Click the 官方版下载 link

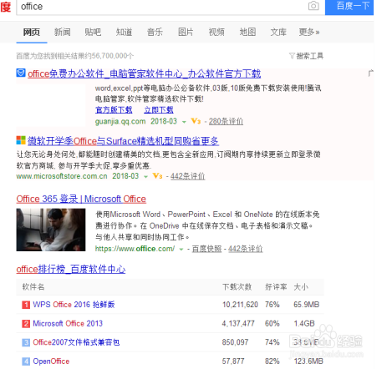(x=114, y=109)
